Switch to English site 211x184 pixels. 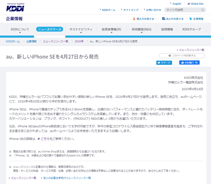(x=177, y=4)
